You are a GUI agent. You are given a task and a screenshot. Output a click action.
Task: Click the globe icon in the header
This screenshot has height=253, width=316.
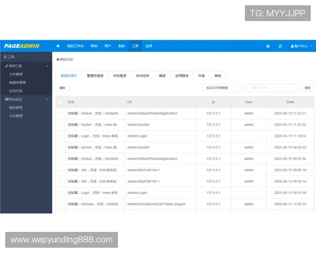(x=268, y=46)
